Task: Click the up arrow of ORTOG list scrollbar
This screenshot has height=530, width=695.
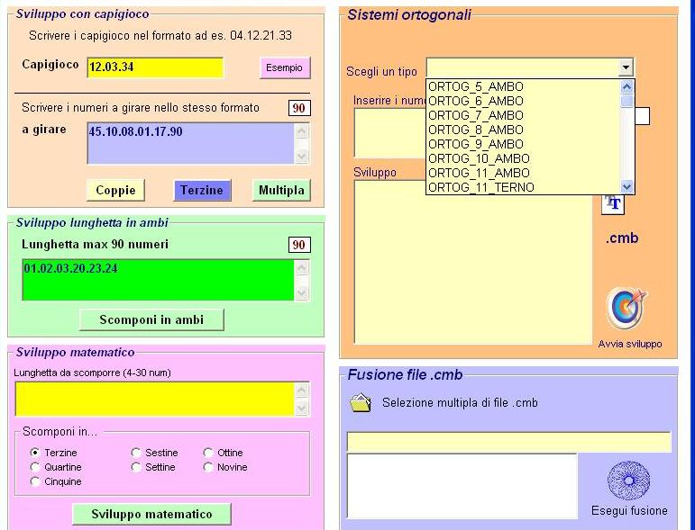Action: tap(627, 87)
